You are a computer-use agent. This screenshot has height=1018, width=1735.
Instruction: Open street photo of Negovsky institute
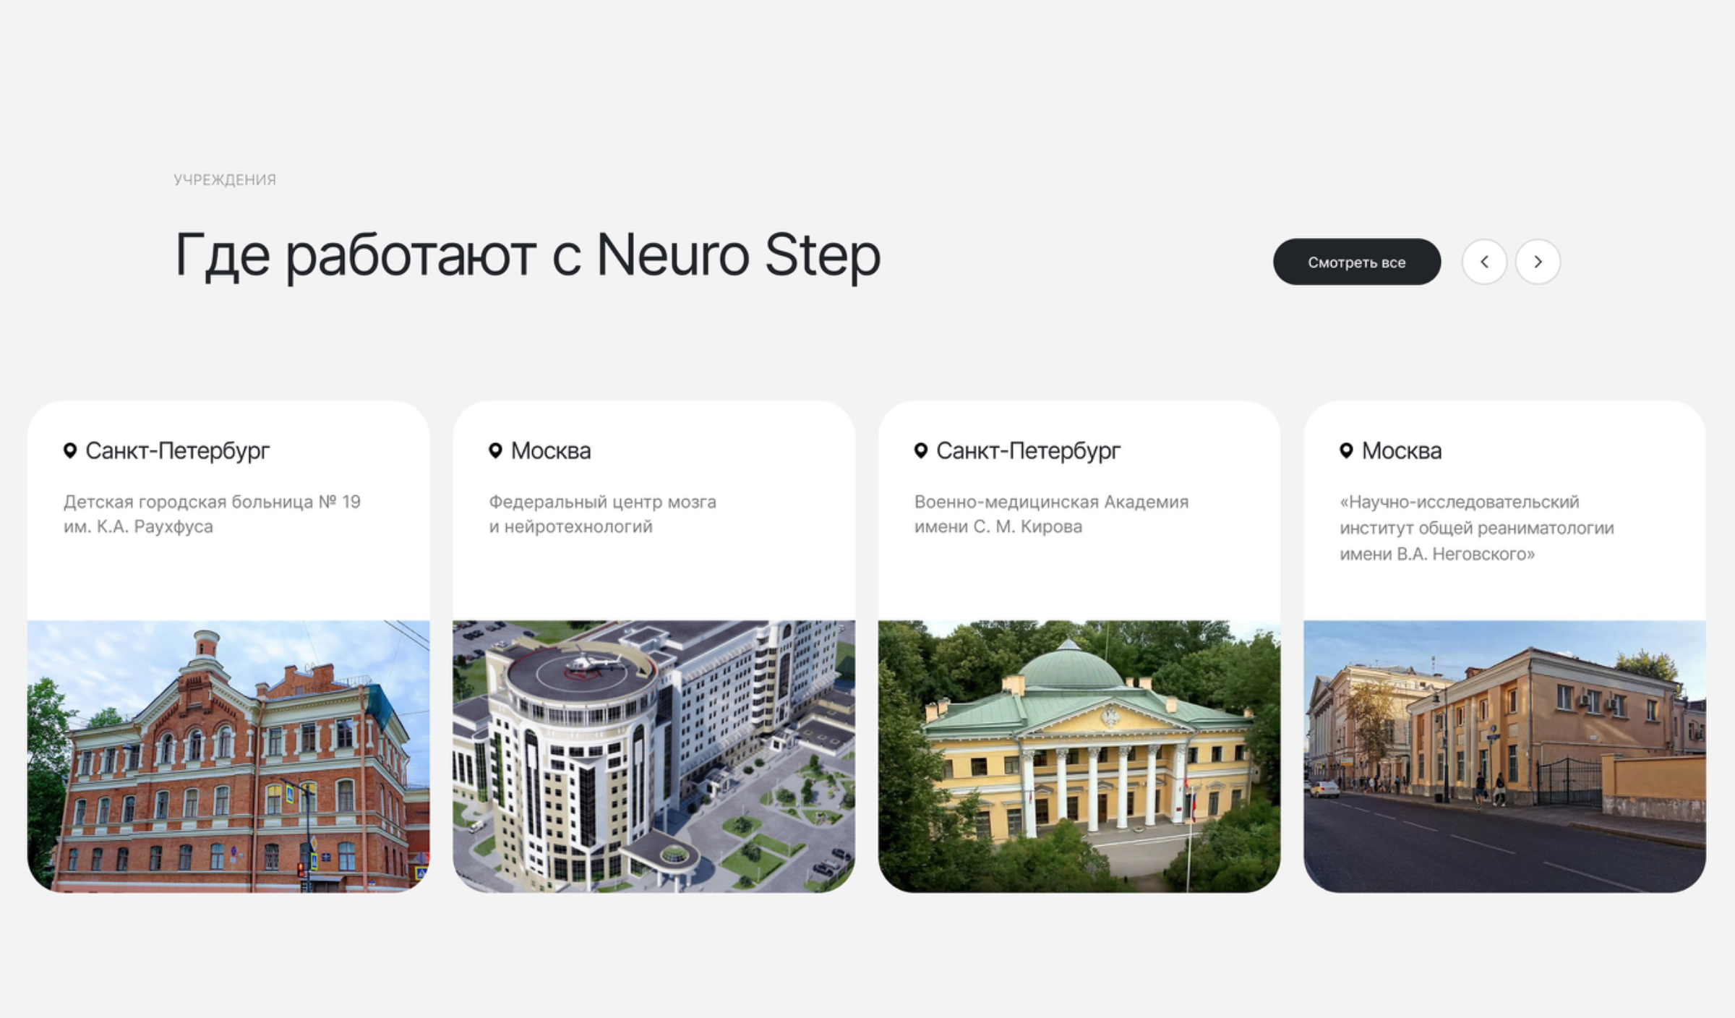pos(1504,756)
